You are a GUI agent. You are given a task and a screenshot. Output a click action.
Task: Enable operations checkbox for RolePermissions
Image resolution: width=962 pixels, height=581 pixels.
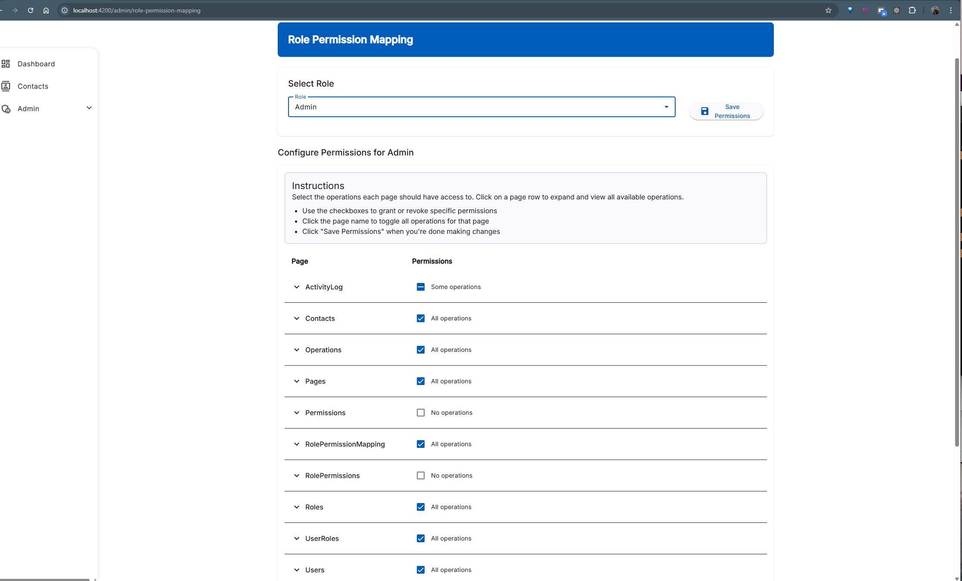(421, 475)
